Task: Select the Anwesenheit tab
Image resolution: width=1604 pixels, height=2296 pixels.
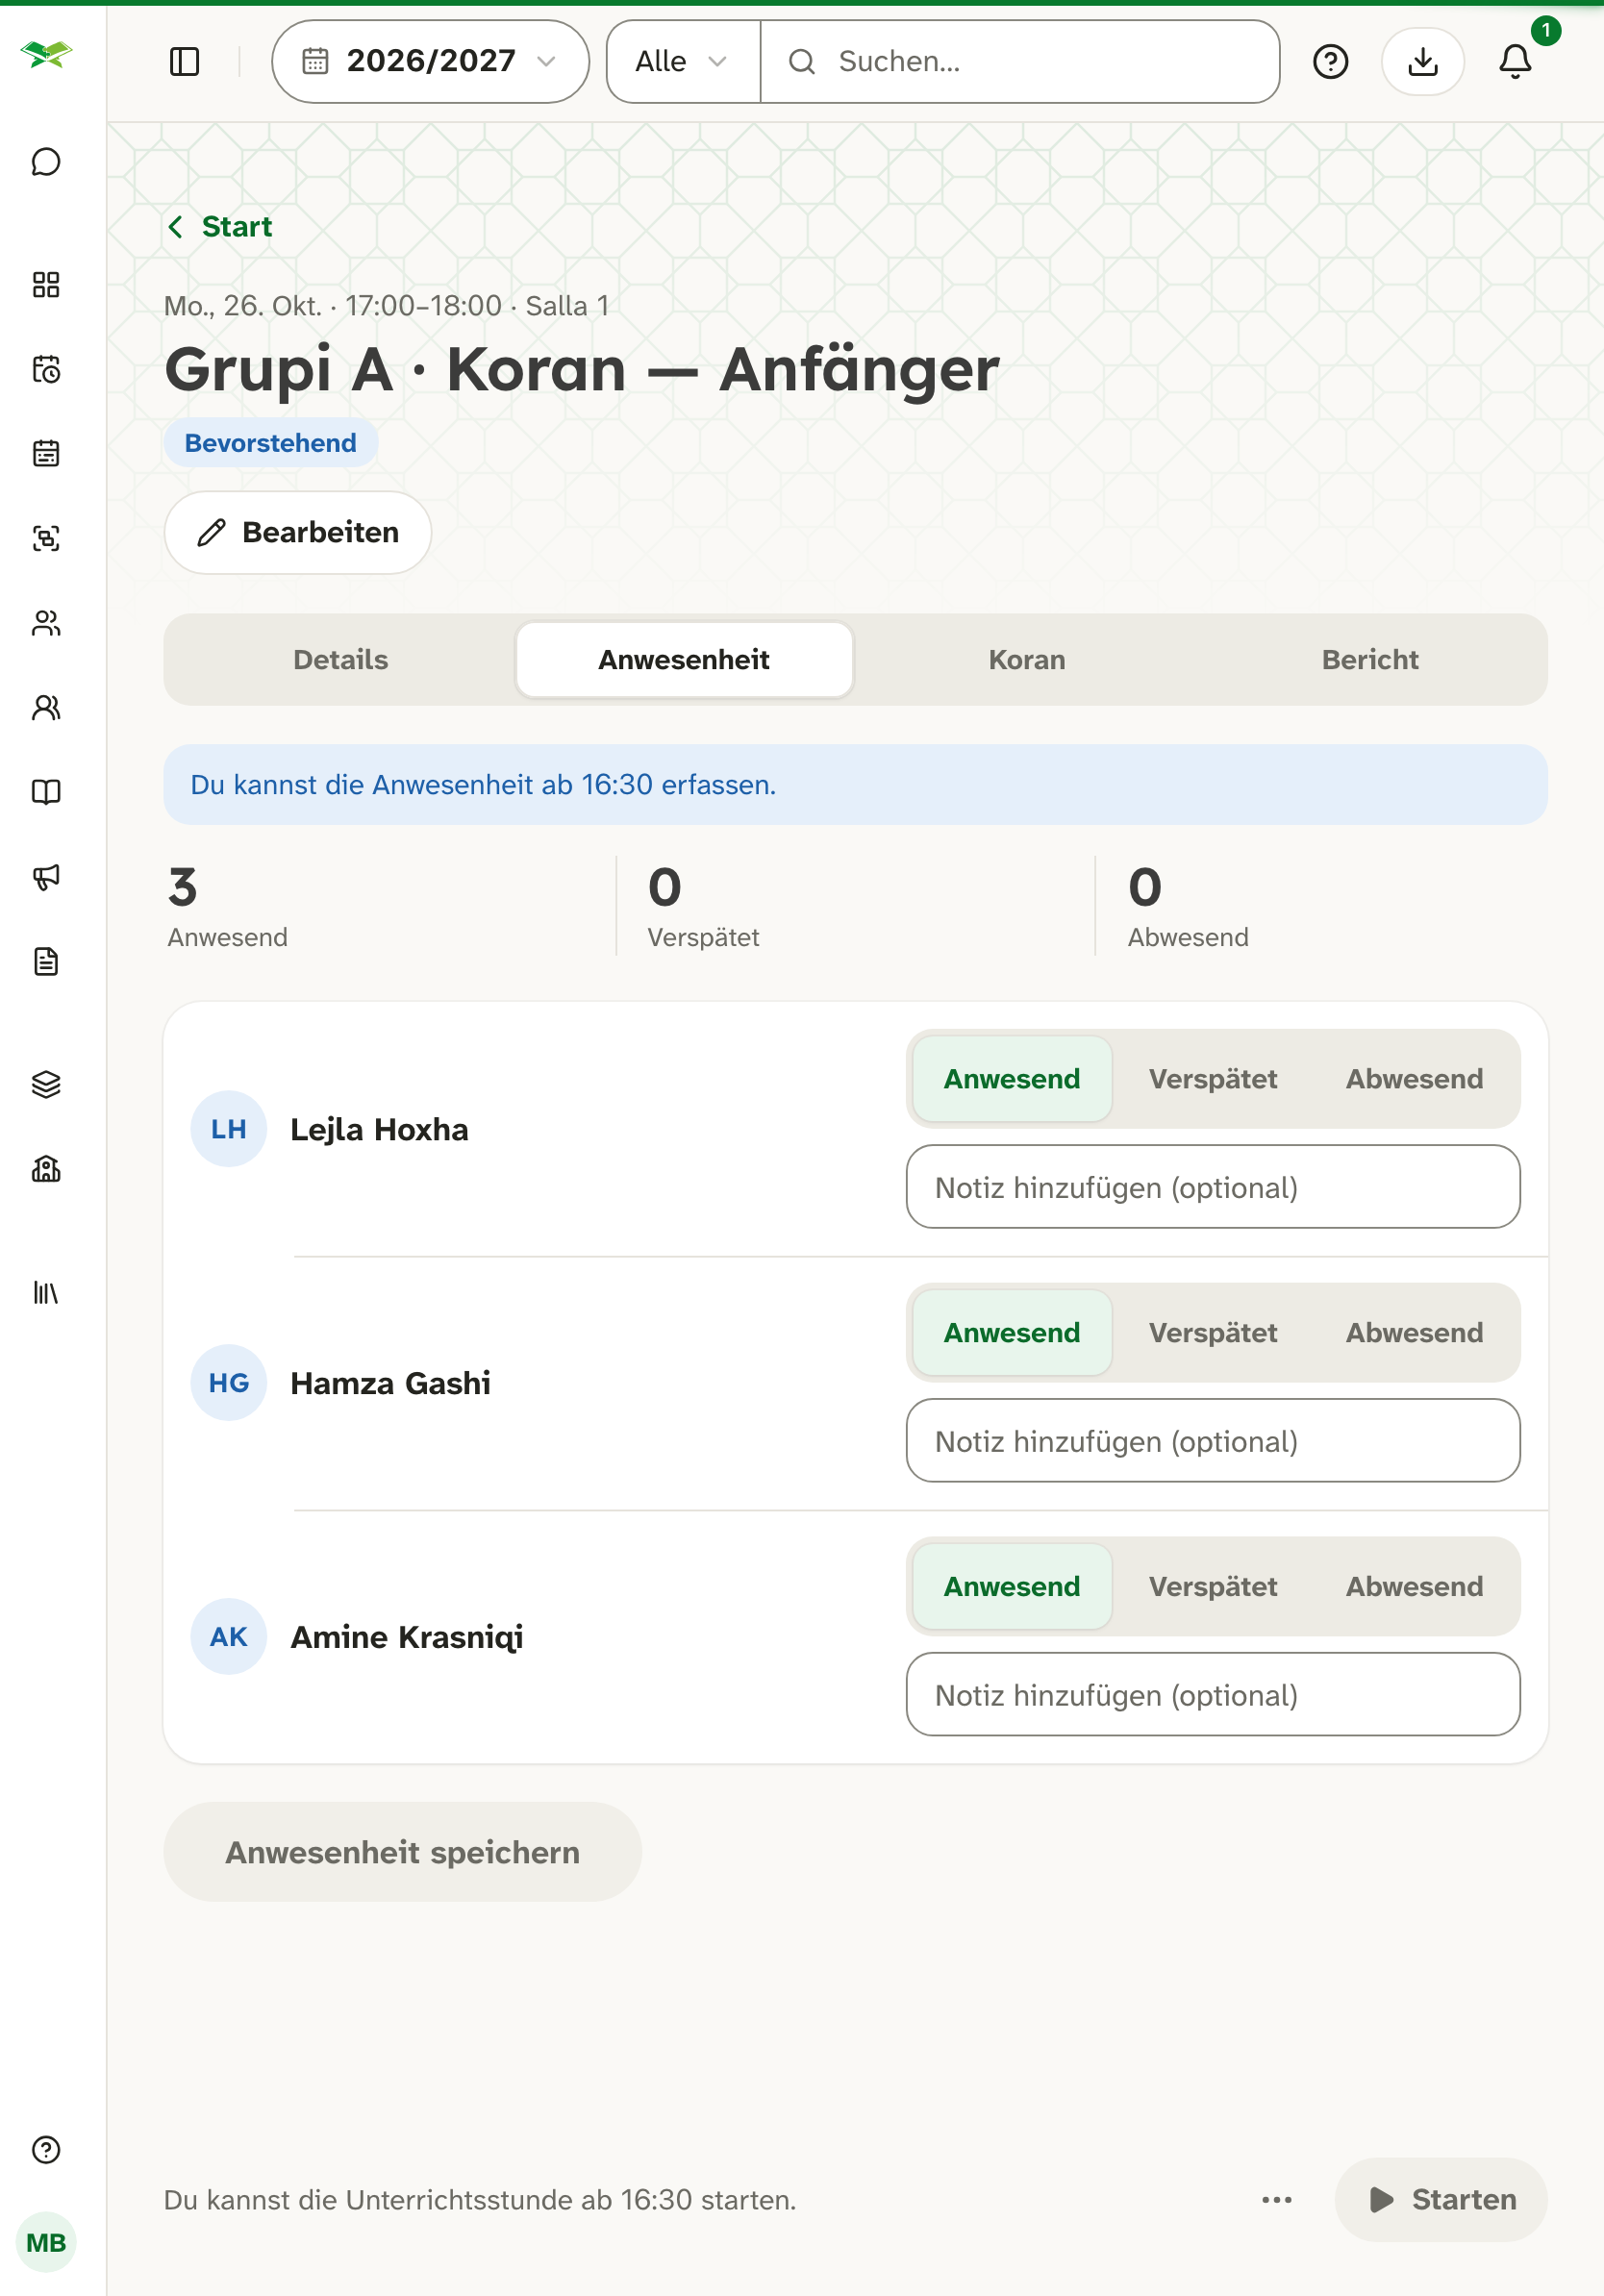Action: click(x=684, y=660)
